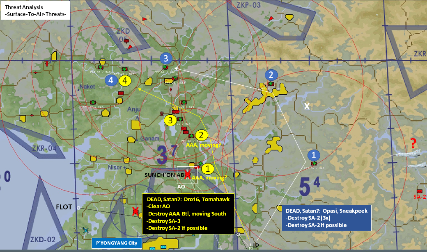The image size is (427, 252).
Task: Click the red X on Sunch'on AB
Action: (187, 174)
